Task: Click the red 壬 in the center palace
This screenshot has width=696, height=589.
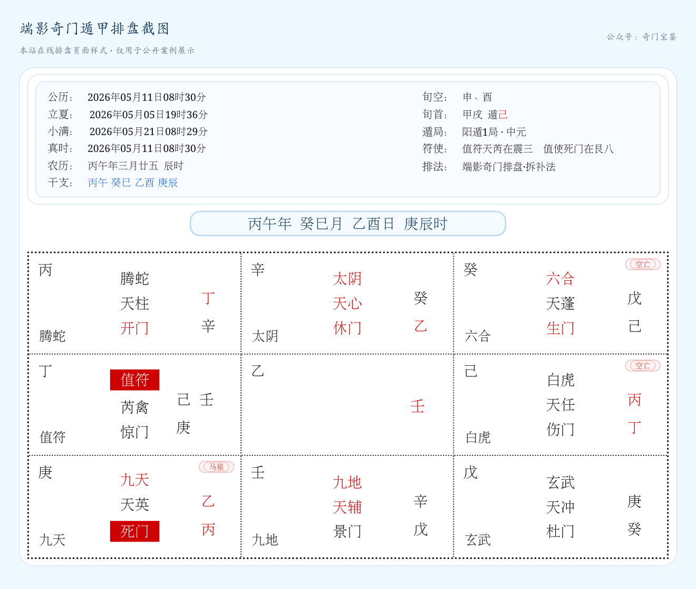Action: point(417,406)
